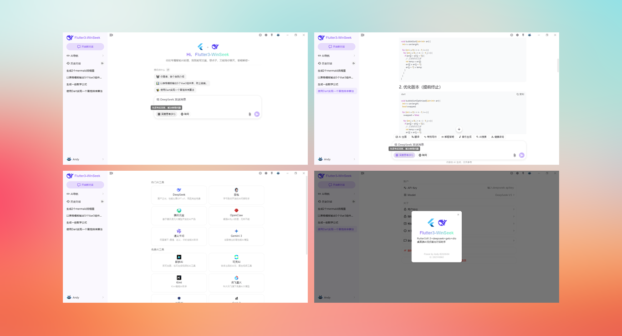This screenshot has width=622, height=336.
Task: Open the 可灵AI card in the AI tools window
Action: click(x=236, y=262)
